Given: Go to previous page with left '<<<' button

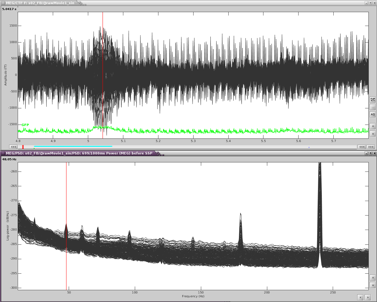Looking at the screenshot, I should point(14,147).
